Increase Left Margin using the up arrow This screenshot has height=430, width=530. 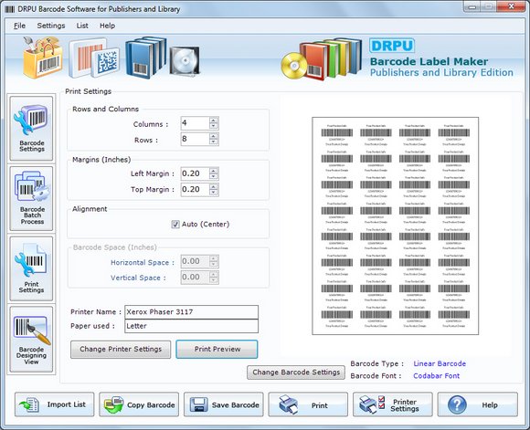213,171
